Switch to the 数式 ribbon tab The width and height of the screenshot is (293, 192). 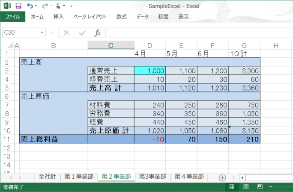pyautogui.click(x=121, y=17)
